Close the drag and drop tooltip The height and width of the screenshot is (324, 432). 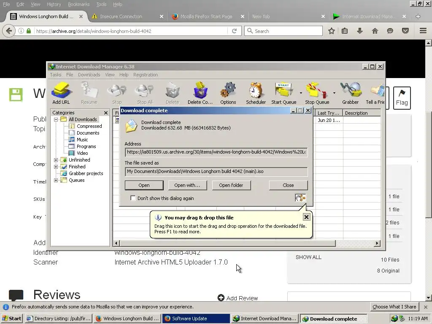pos(306,217)
